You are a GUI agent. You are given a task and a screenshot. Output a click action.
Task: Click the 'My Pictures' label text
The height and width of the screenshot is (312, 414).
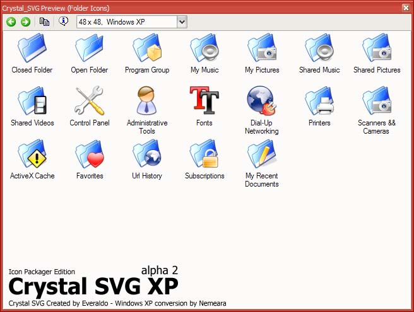[262, 70]
